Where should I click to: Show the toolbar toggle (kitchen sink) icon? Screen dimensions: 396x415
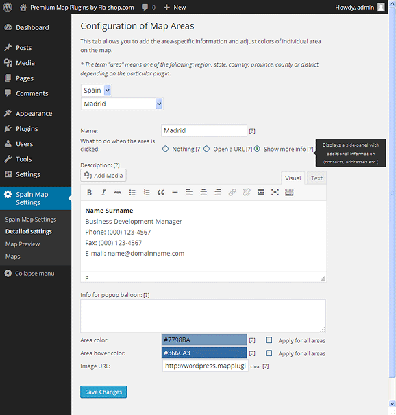(289, 193)
